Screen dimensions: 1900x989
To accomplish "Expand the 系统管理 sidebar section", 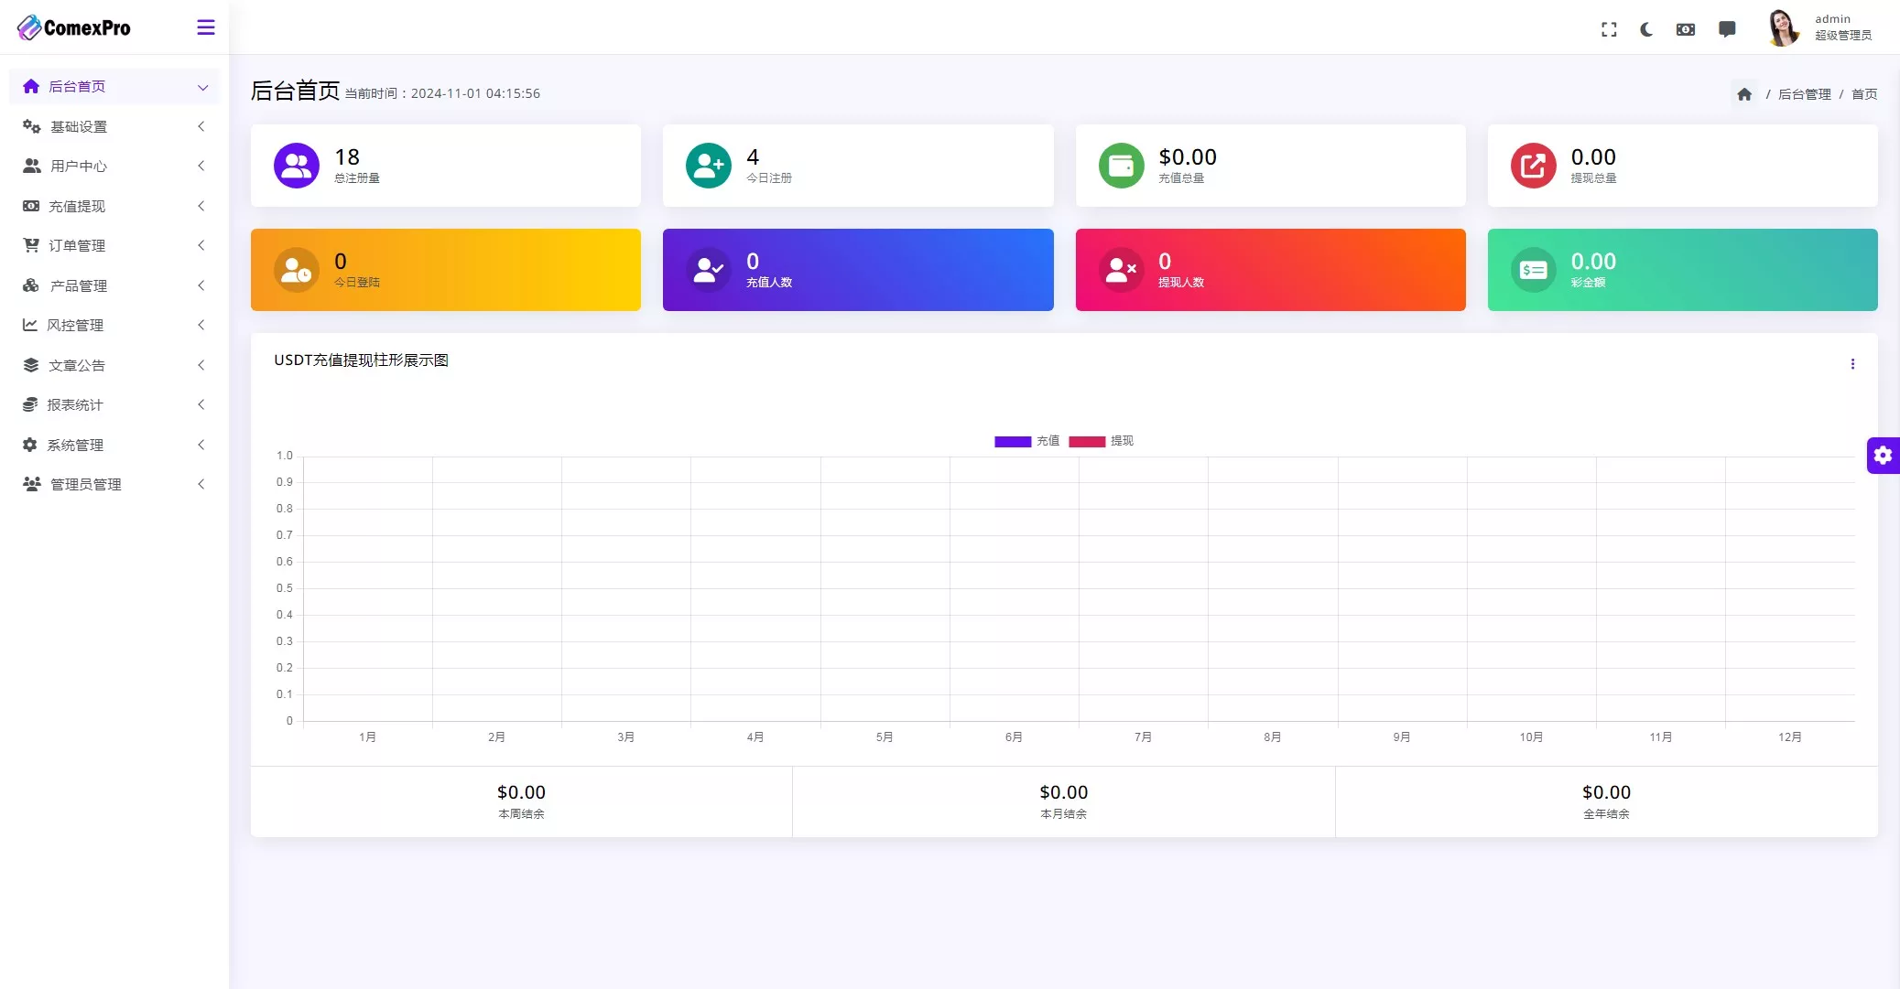I will click(75, 445).
